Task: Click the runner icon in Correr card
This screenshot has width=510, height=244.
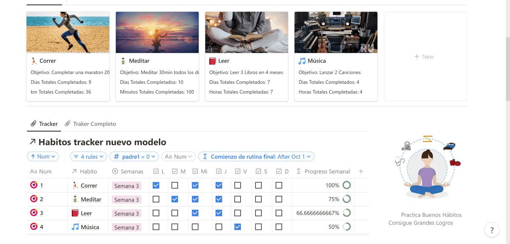Action: pyautogui.click(x=34, y=61)
